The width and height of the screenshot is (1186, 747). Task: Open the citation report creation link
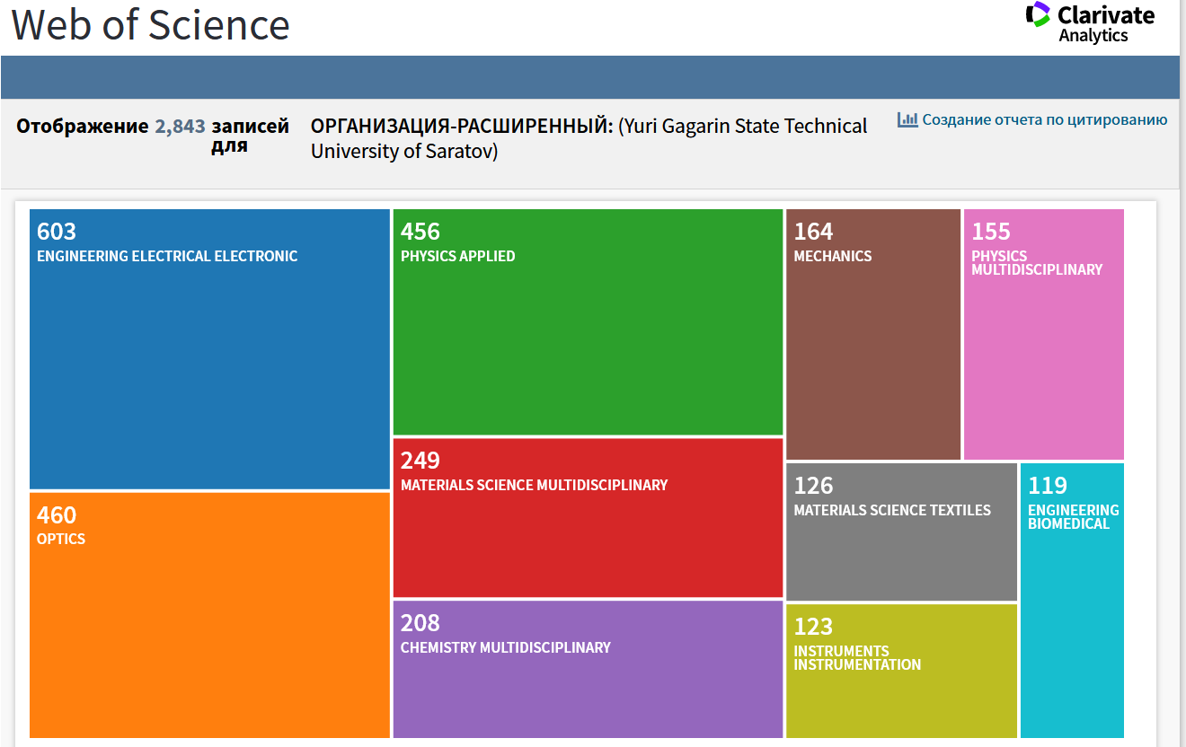pos(1045,119)
